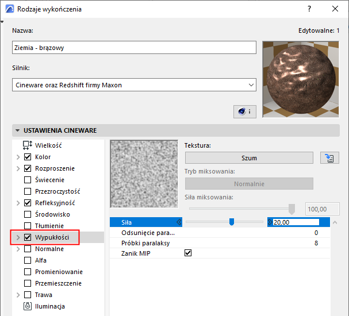Viewport: 349px width, 316px height.
Task: Select the Iluminacja light icon
Action: pos(28,306)
